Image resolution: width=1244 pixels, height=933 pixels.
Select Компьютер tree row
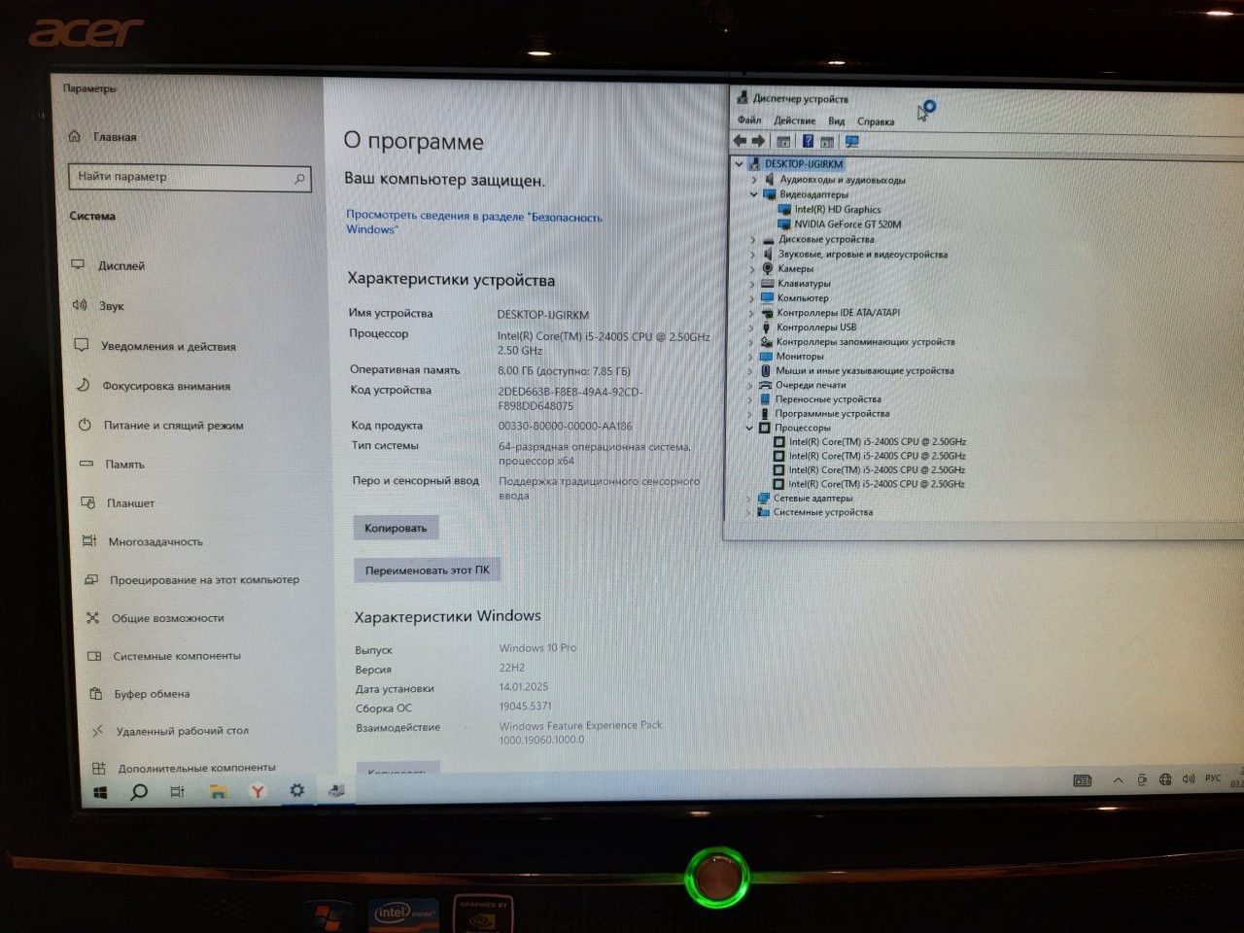click(x=803, y=298)
